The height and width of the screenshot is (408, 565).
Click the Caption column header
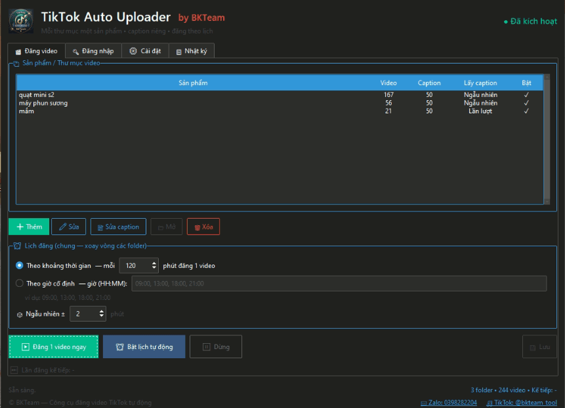pos(429,83)
